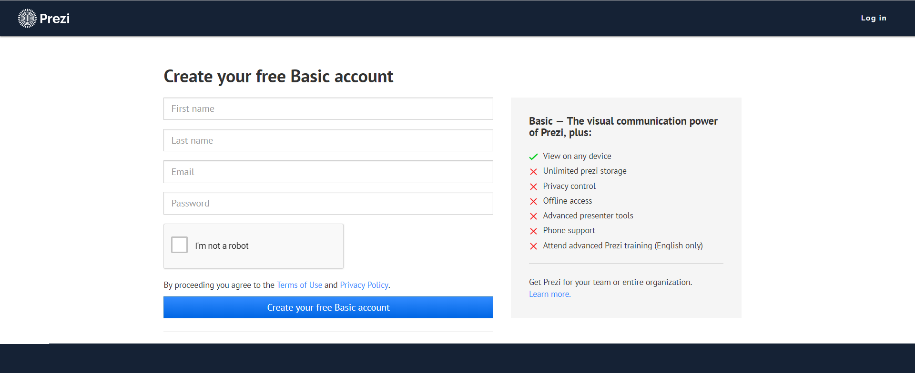Click 'Attend advanced Prezi training (English only)' text
Screen dimensions: 915x373
pos(622,245)
